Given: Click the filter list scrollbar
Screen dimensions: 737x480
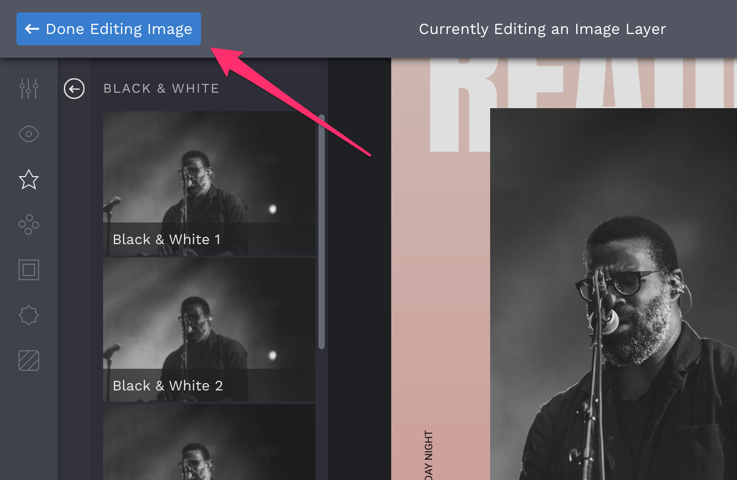Looking at the screenshot, I should pos(322,232).
